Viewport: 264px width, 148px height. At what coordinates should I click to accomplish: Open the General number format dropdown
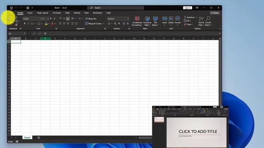tap(128, 18)
